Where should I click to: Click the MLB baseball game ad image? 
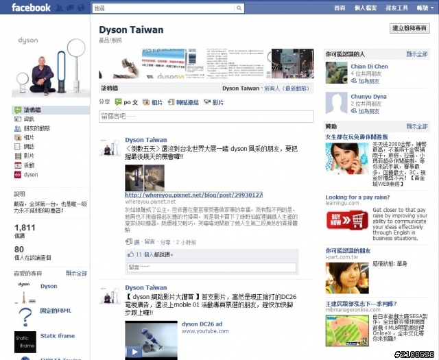pyautogui.click(x=347, y=331)
